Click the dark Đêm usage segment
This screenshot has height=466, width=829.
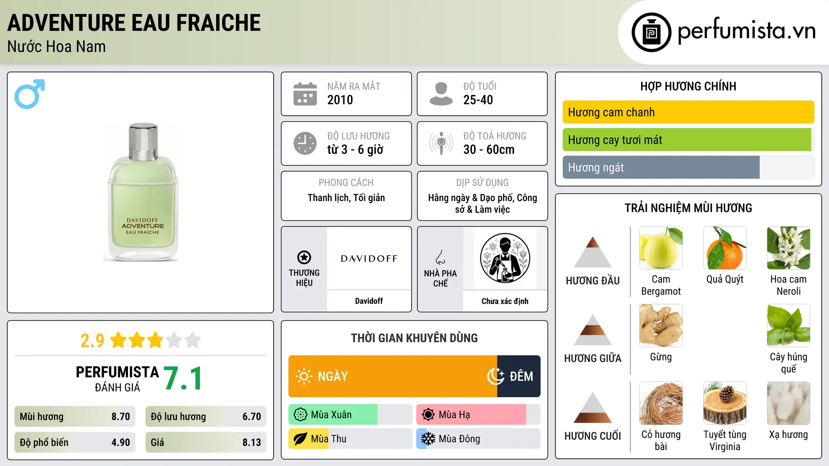pyautogui.click(x=519, y=376)
